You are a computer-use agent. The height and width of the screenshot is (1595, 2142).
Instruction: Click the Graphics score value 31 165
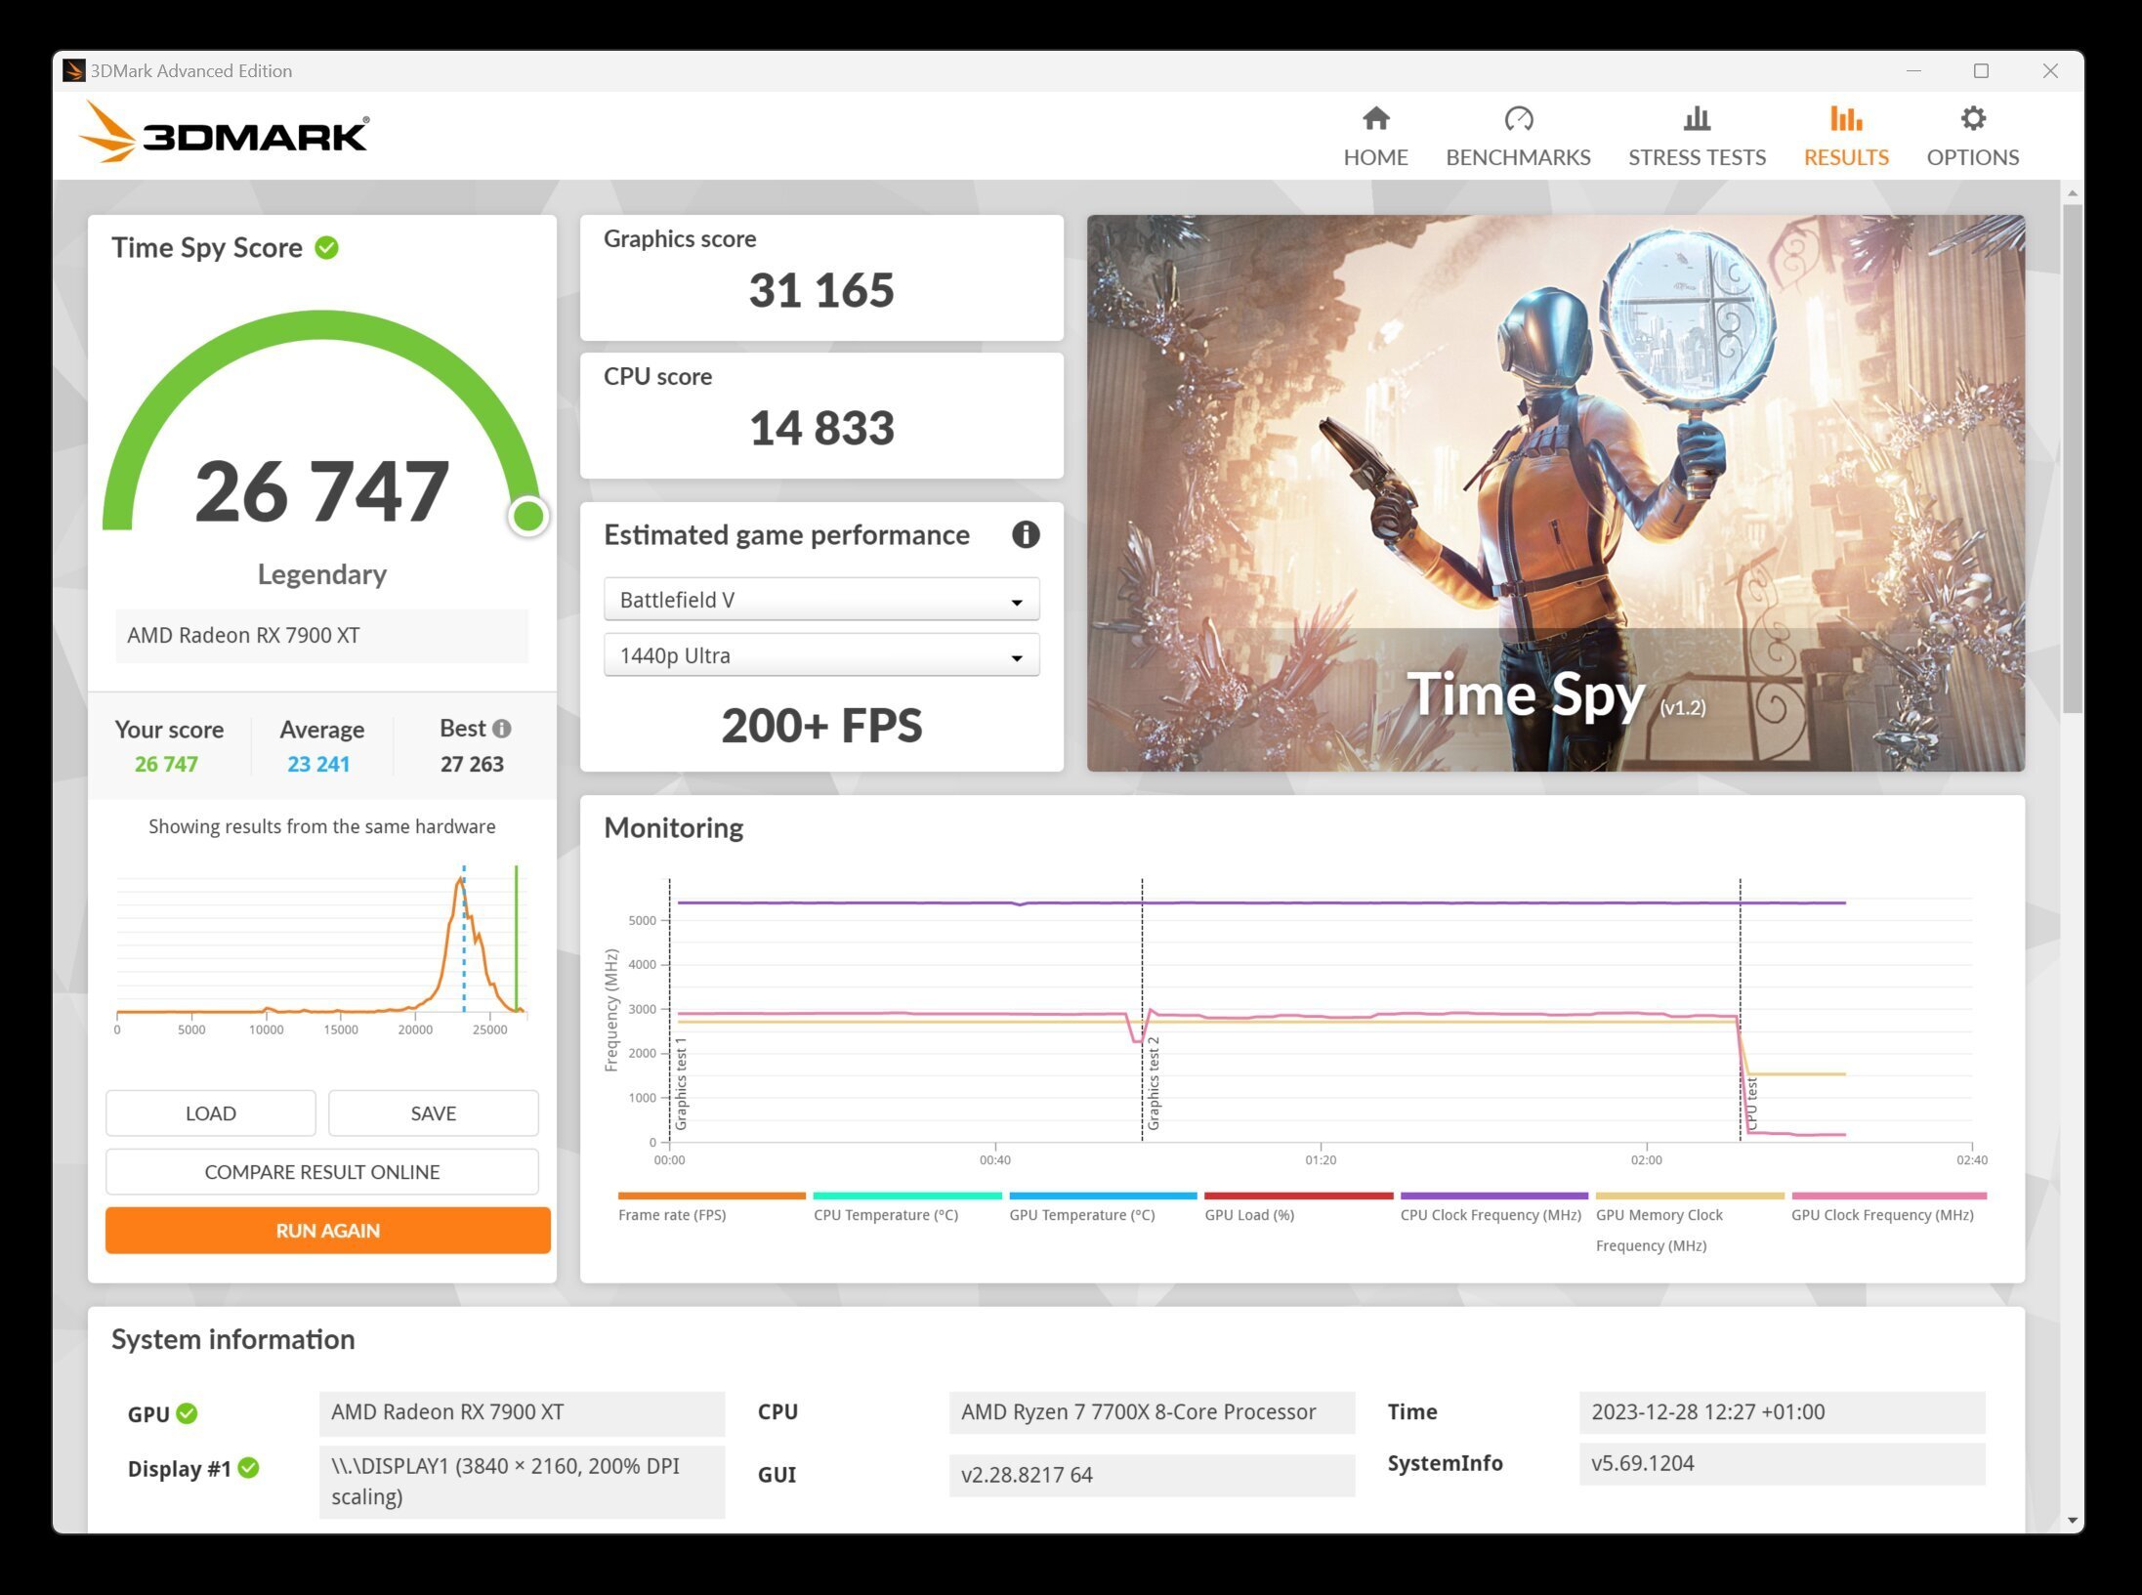821,291
